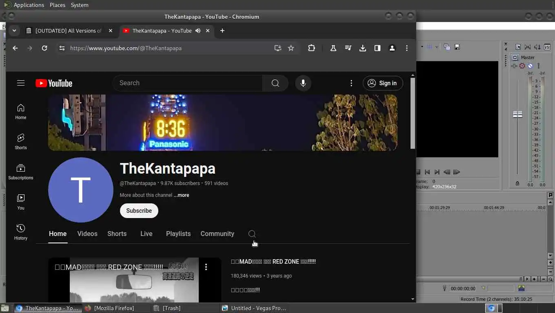Image resolution: width=555 pixels, height=313 pixels.
Task: Open Chromium three-dot main menu
Action: coord(407,48)
